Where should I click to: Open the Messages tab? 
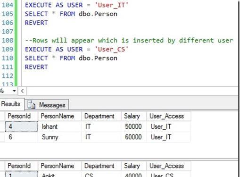click(x=47, y=105)
